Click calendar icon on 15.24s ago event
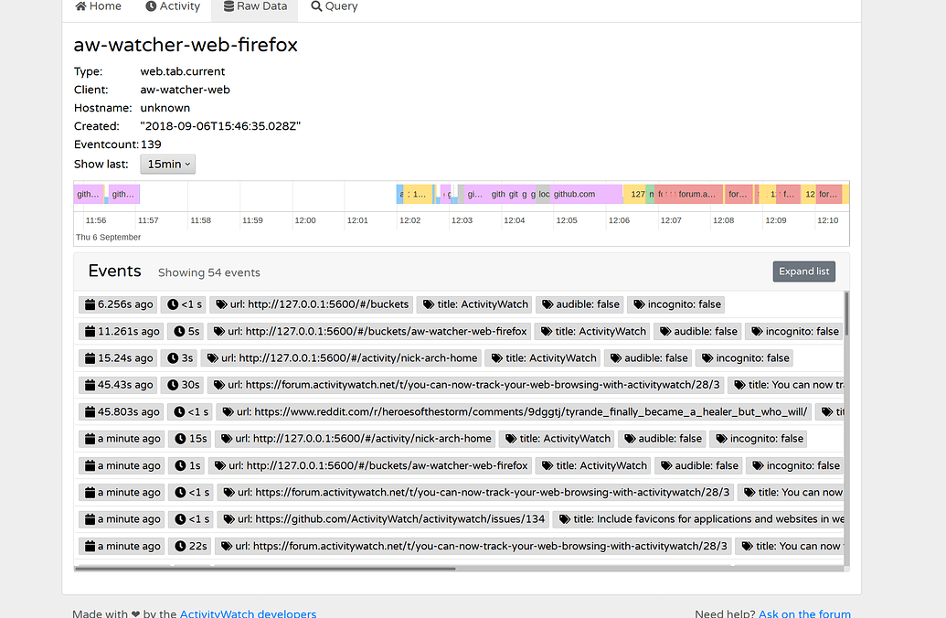Screen dimensions: 946x618 click(x=90, y=358)
